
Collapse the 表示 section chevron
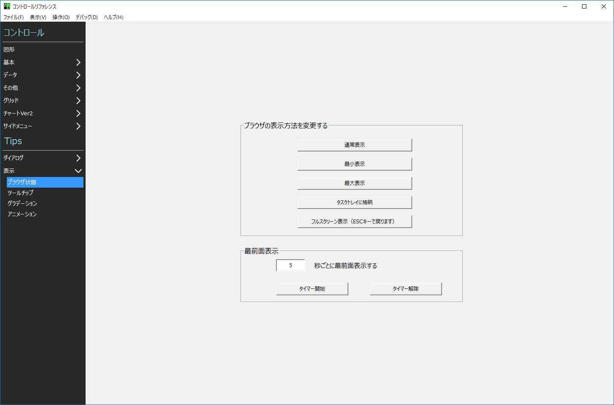click(x=78, y=171)
